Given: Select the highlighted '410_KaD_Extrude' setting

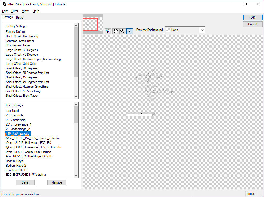Looking at the screenshot, I should 18,134.
